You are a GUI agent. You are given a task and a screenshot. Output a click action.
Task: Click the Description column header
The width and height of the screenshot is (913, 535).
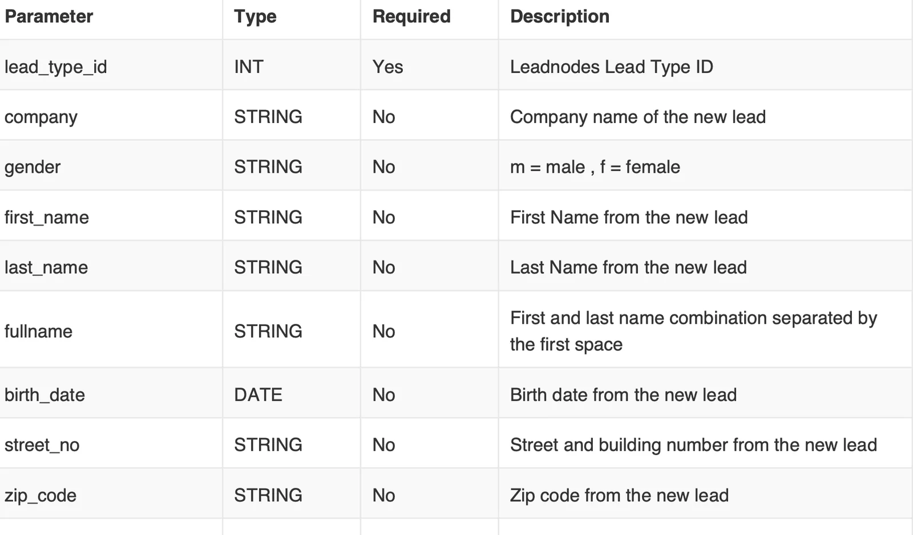pos(560,17)
